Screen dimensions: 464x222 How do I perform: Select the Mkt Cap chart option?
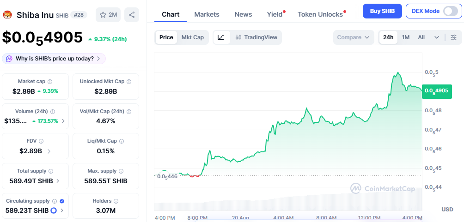point(193,37)
